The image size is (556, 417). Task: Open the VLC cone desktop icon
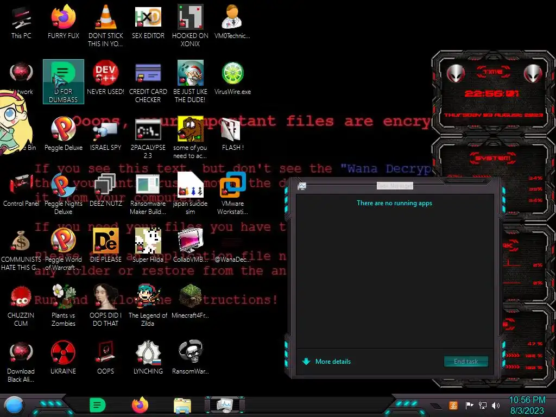[106, 25]
